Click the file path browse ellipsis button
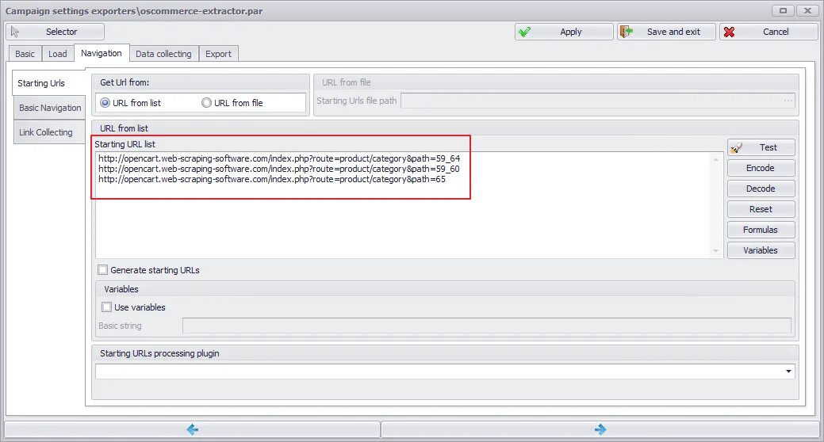The height and width of the screenshot is (442, 824). [x=788, y=101]
